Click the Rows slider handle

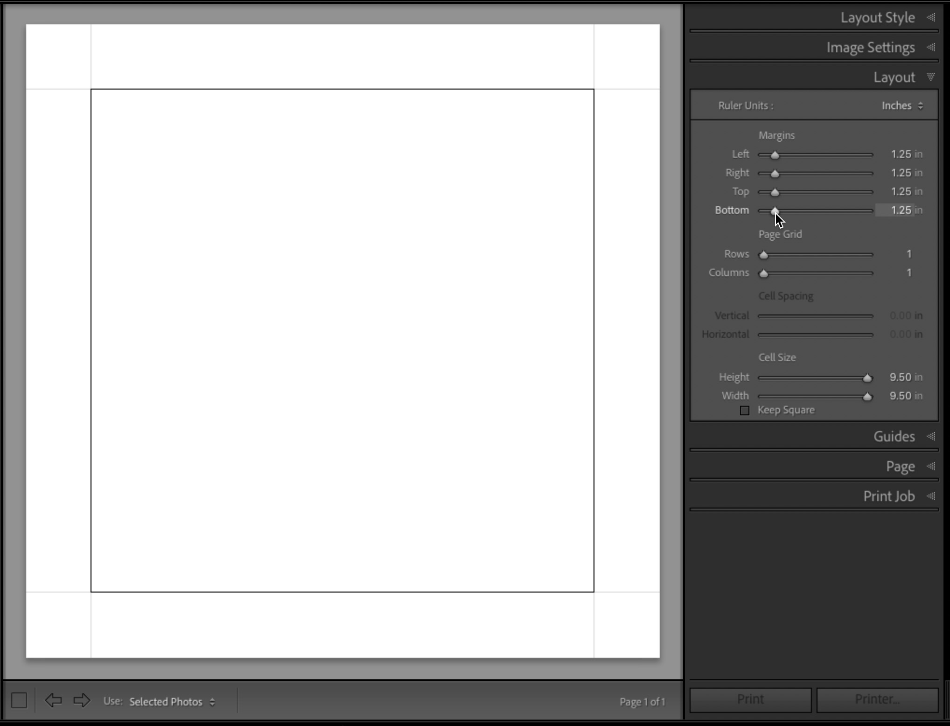tap(764, 255)
